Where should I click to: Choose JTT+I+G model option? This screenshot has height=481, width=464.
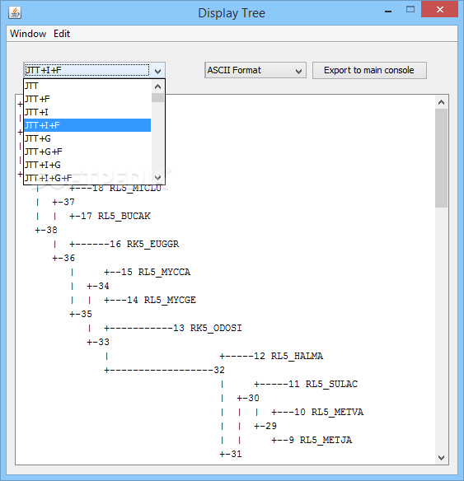point(87,165)
